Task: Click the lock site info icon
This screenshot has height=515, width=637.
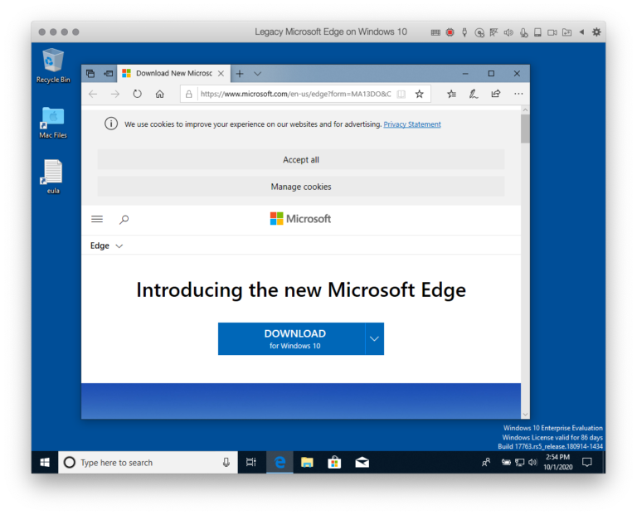Action: point(189,95)
